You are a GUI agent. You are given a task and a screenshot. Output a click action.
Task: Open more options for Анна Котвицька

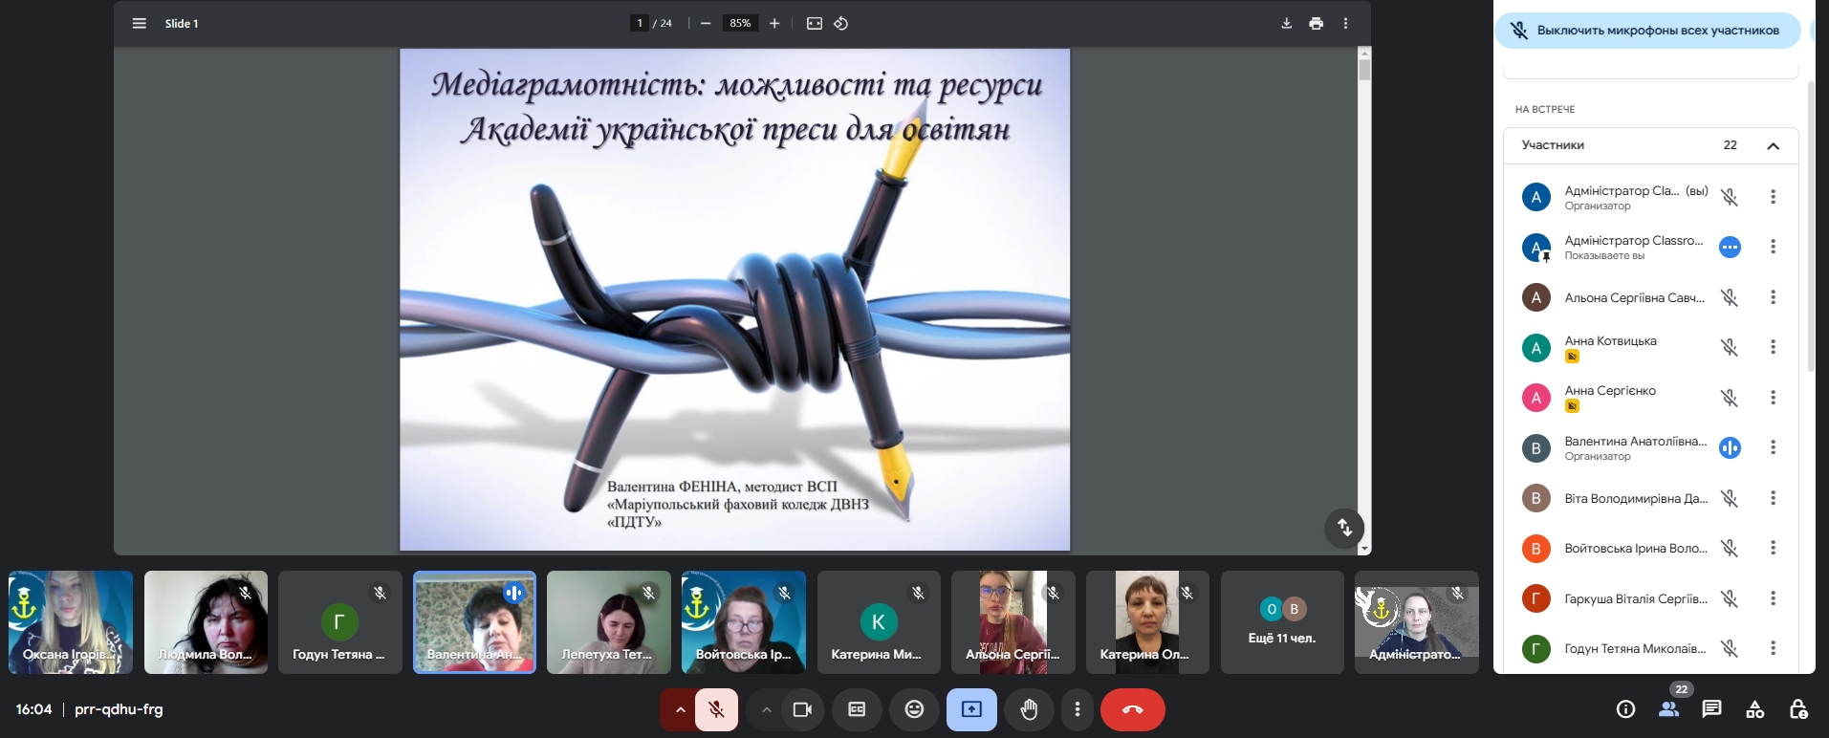[x=1773, y=347]
